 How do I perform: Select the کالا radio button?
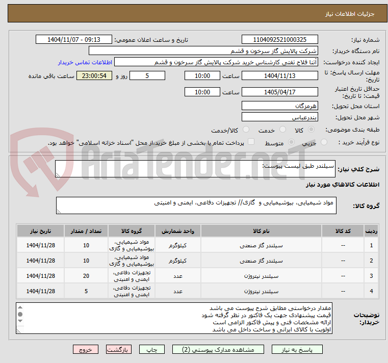311,129
